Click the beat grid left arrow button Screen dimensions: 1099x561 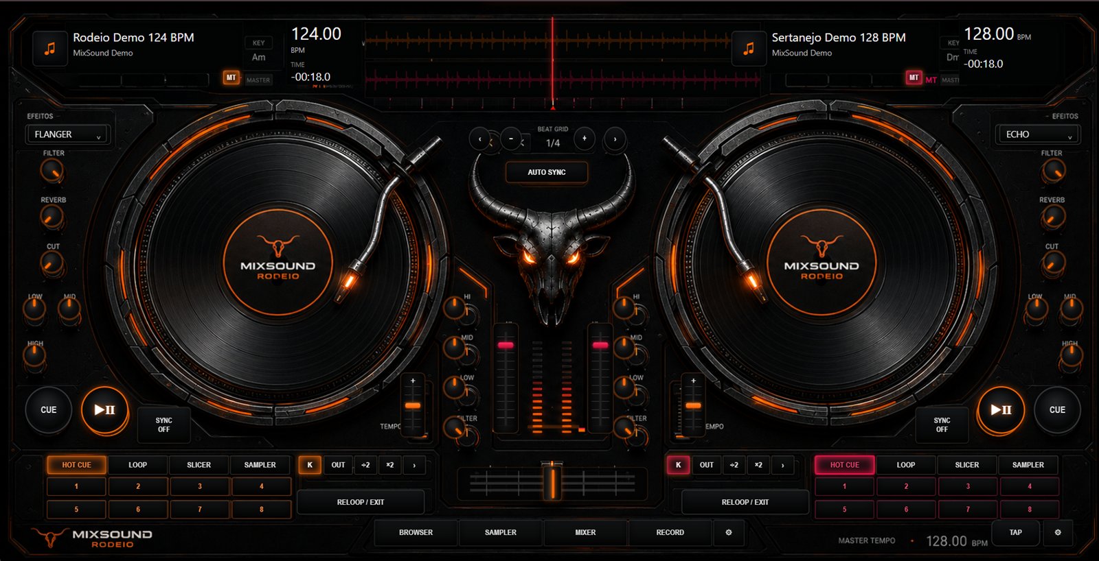click(479, 139)
